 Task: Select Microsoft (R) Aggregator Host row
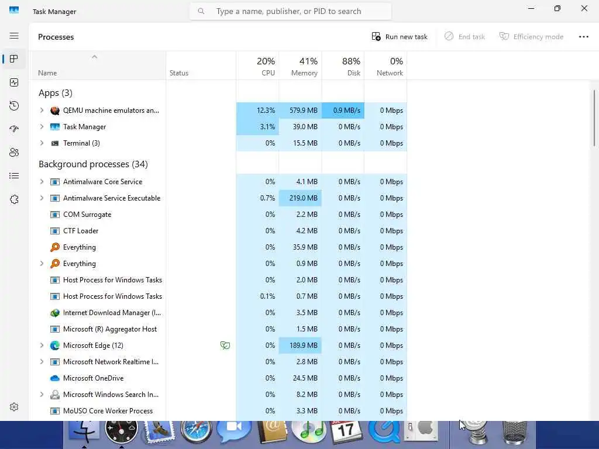219,329
